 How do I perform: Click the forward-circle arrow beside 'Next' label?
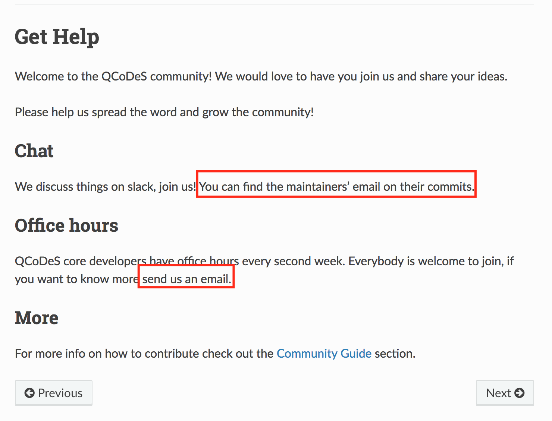(x=520, y=393)
